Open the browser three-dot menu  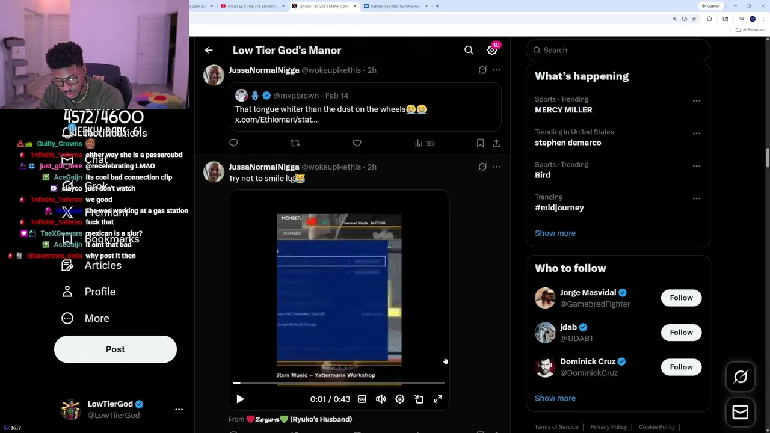click(762, 19)
